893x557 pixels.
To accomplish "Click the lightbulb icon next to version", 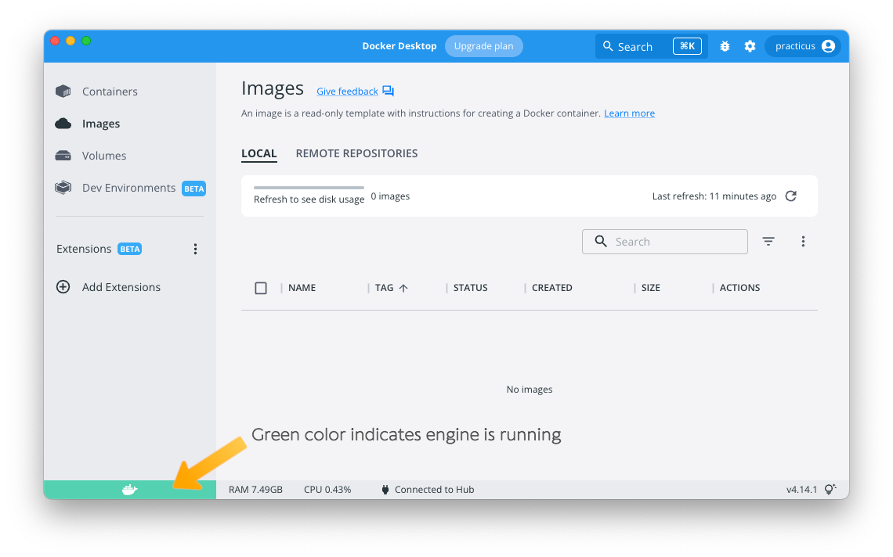I will point(830,490).
